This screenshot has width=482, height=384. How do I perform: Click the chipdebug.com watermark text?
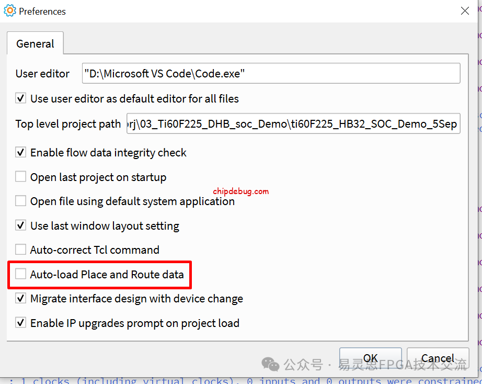point(240,191)
